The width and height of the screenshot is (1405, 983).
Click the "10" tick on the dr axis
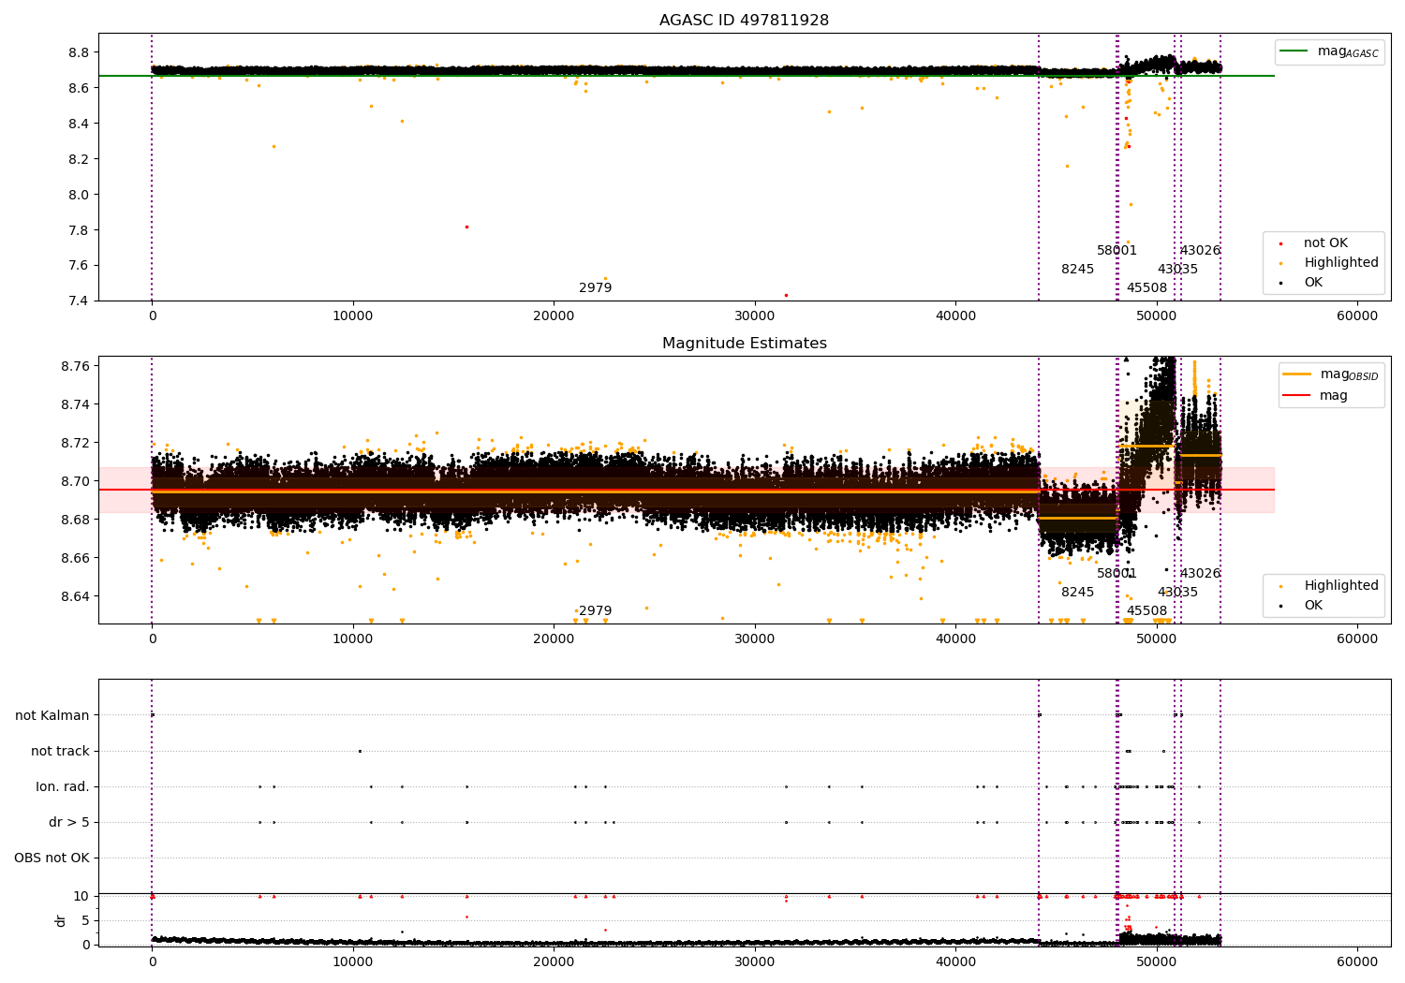(81, 897)
